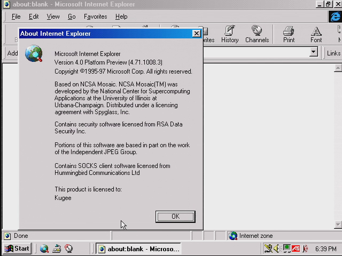Screen dimensions: 342x256
Task: Click the second Quick Launch icon
Action: pyautogui.click(x=57, y=249)
